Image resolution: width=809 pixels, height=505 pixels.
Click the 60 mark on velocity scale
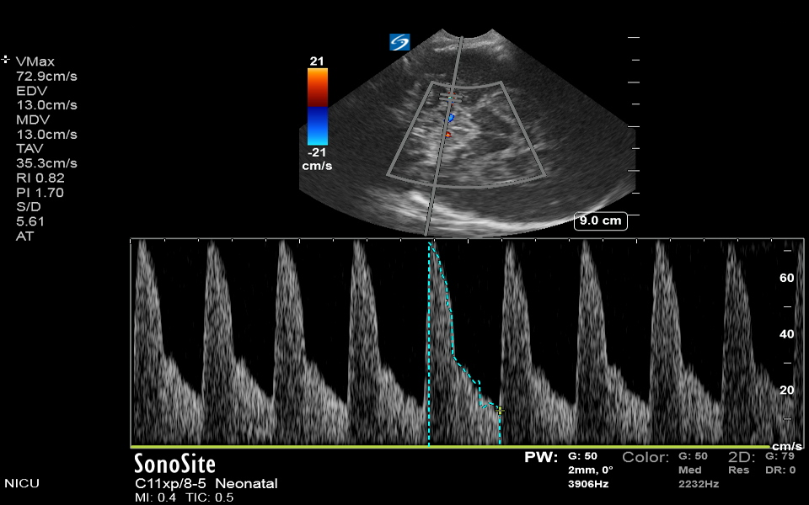tap(787, 277)
